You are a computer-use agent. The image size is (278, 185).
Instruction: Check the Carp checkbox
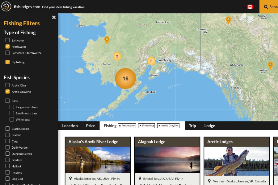point(7,141)
